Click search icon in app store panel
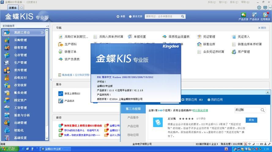The height and width of the screenshot is (152, 272). [263, 110]
